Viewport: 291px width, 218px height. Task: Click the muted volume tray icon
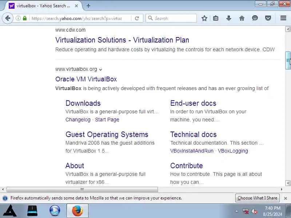[254, 211]
